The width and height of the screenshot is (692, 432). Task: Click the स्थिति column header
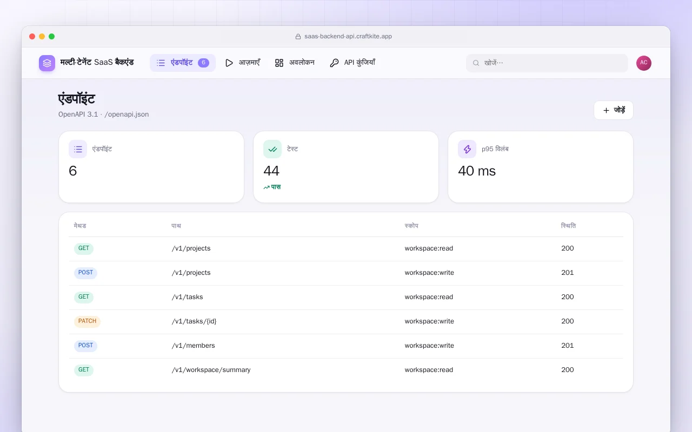click(568, 226)
